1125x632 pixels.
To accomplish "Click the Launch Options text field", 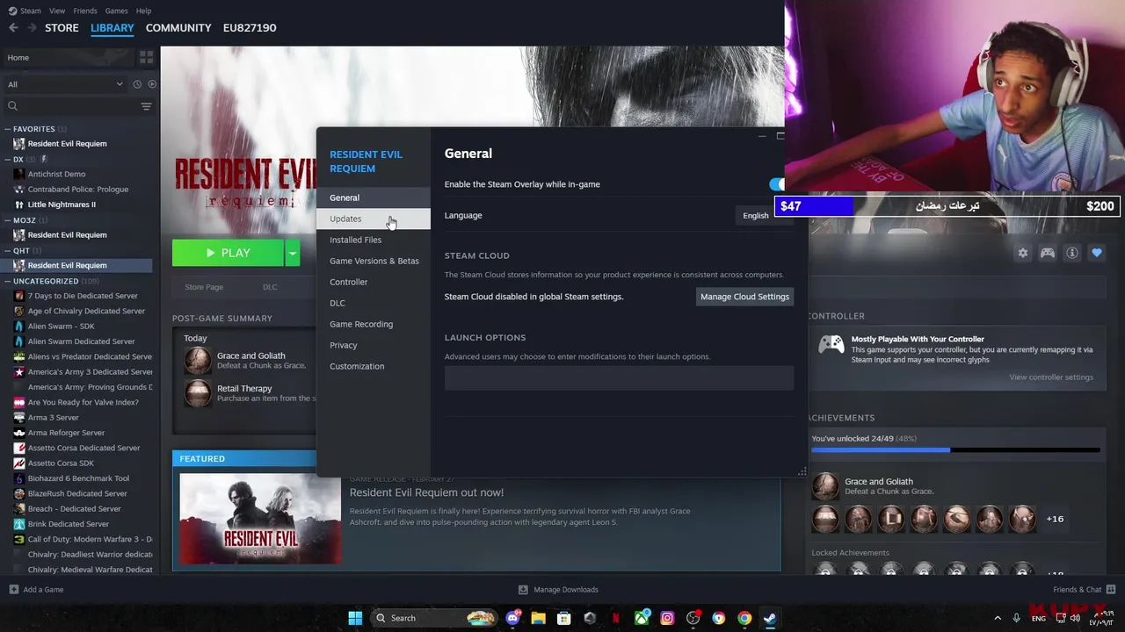I will (619, 378).
